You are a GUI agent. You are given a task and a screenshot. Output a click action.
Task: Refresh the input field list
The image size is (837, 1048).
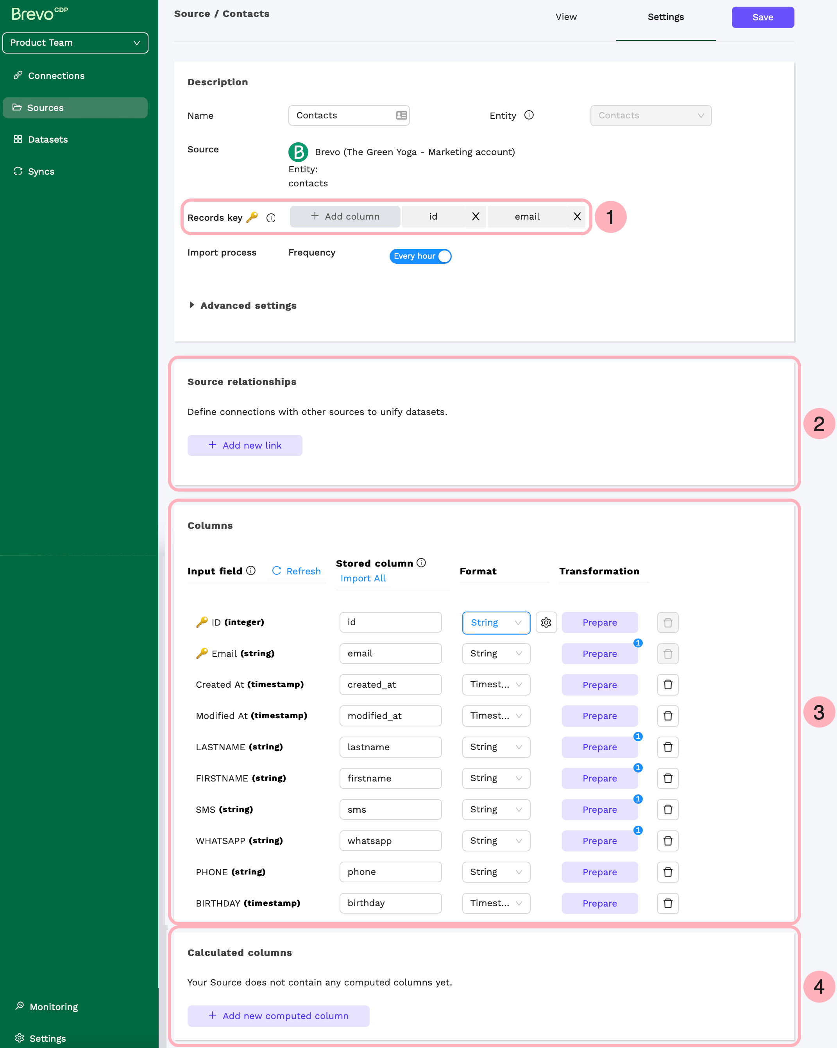coord(296,571)
